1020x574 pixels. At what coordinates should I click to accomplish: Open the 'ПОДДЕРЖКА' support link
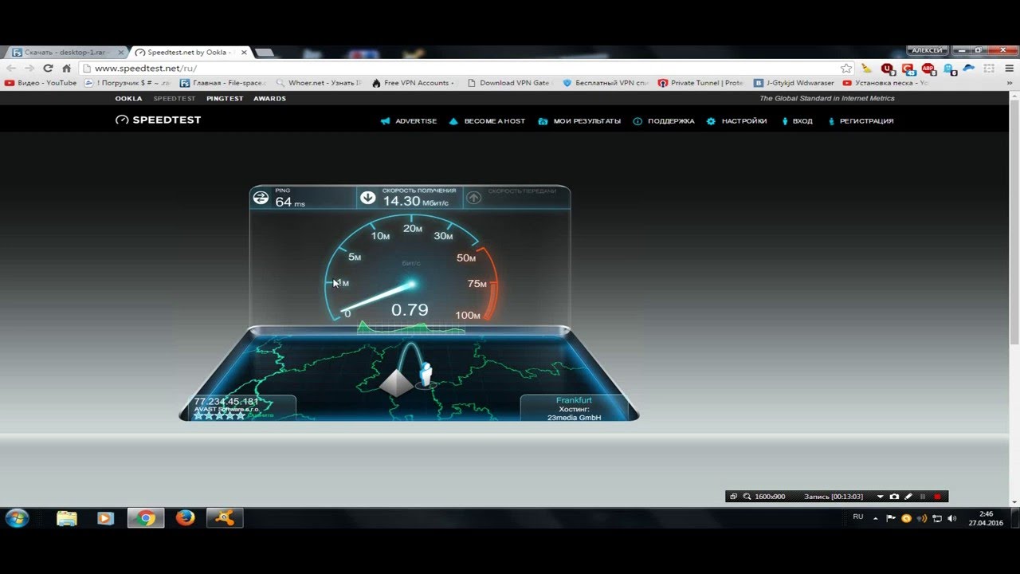coord(664,121)
